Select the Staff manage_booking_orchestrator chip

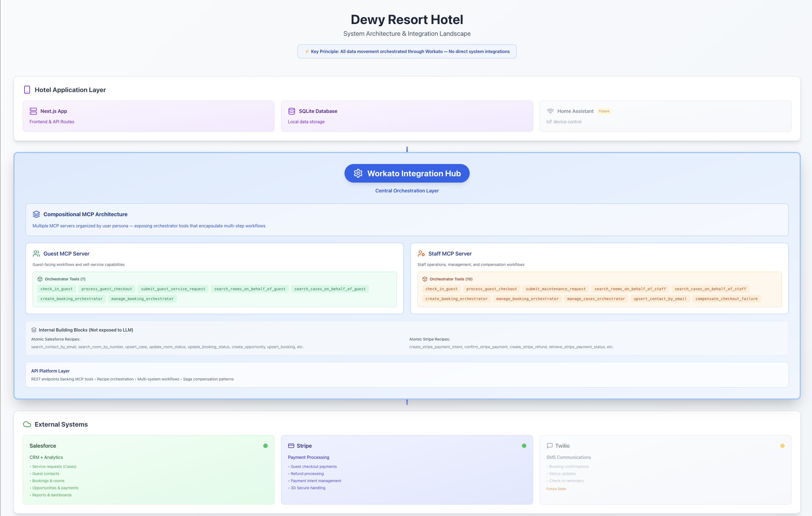click(x=527, y=299)
